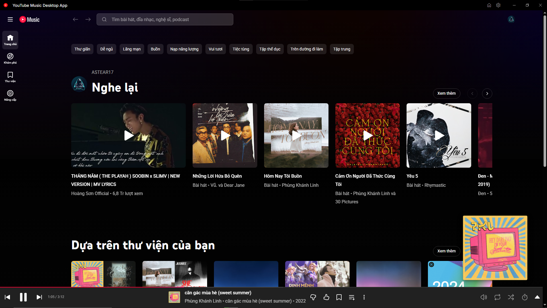
Task: Click the YouTube Music logo
Action: pyautogui.click(x=30, y=19)
